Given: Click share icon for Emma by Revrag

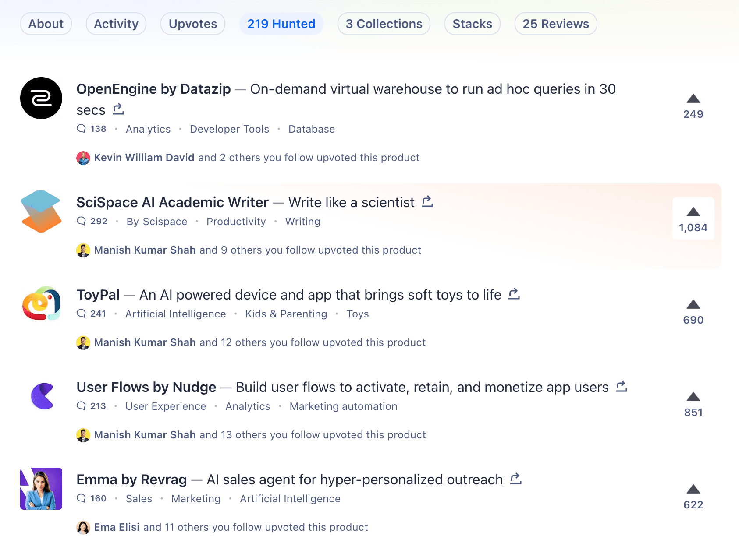Looking at the screenshot, I should coord(516,479).
